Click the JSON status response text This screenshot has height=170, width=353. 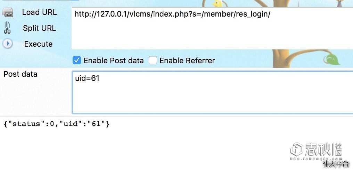click(57, 124)
